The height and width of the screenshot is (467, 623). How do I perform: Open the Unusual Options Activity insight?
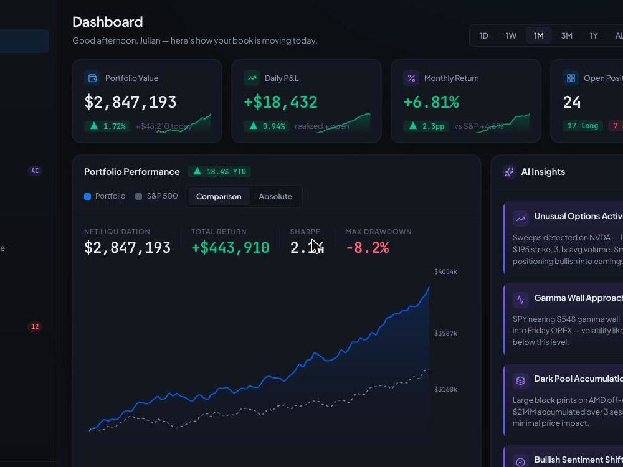(563, 238)
